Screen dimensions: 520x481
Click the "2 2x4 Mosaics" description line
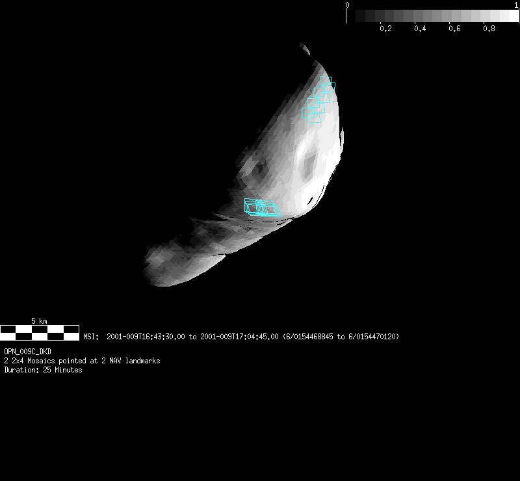click(x=82, y=361)
